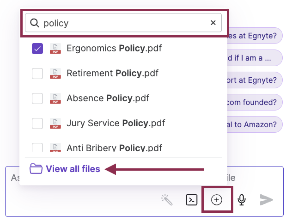Screen dimensions: 292x222
Task: Check the Absence Policy.pdf checkbox
Action: [37, 99]
